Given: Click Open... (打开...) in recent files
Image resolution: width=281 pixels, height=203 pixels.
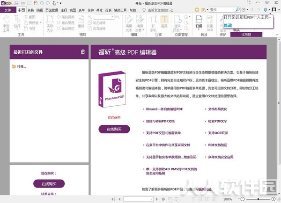Looking at the screenshot, I should [19, 67].
